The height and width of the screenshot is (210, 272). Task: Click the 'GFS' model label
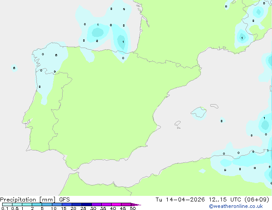click(x=64, y=200)
